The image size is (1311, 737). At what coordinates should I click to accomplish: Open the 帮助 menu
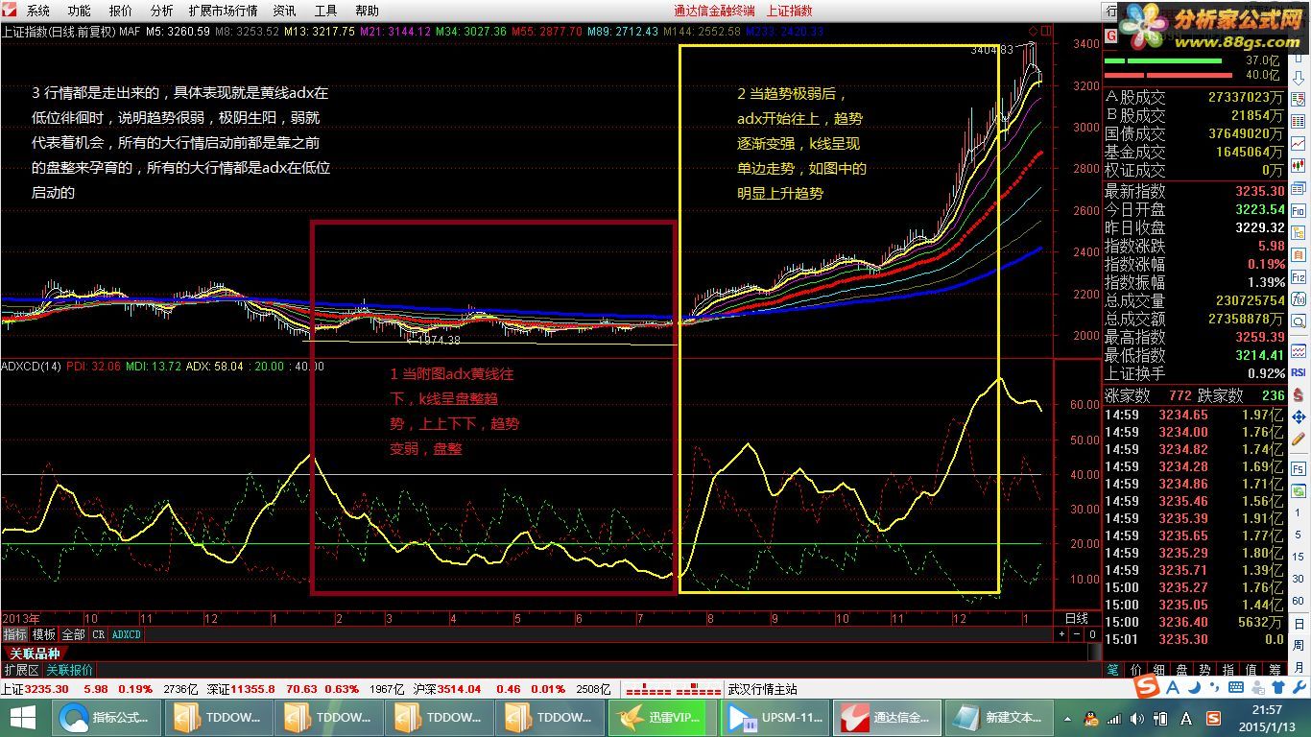tap(367, 11)
